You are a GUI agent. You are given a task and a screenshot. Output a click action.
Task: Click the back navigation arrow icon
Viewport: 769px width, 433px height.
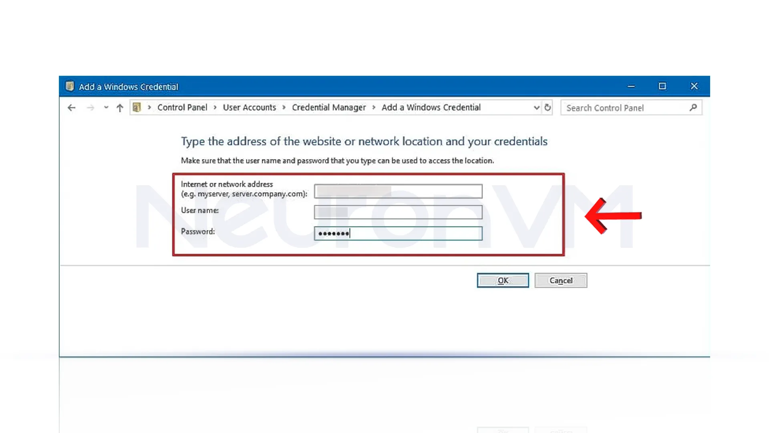[x=71, y=108]
